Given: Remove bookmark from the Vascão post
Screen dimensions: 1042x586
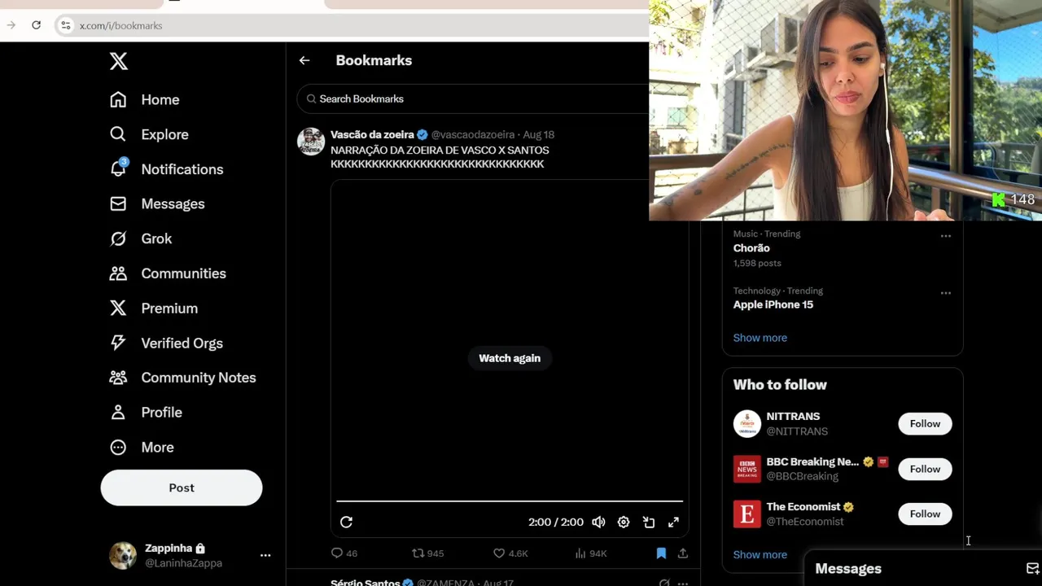Looking at the screenshot, I should click(661, 553).
